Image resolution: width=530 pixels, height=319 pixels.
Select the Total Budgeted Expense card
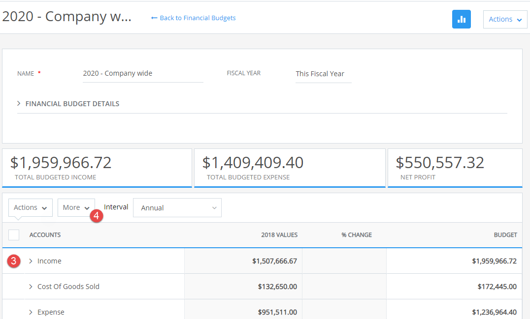point(290,168)
